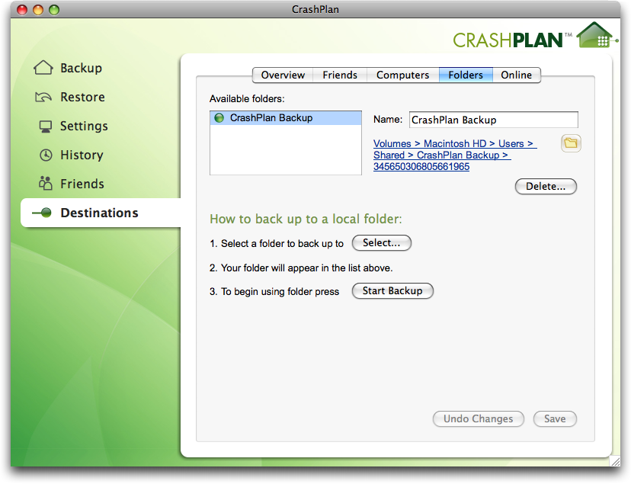Click the green zoom window button
Screen dimensions: 631x484
(53, 10)
